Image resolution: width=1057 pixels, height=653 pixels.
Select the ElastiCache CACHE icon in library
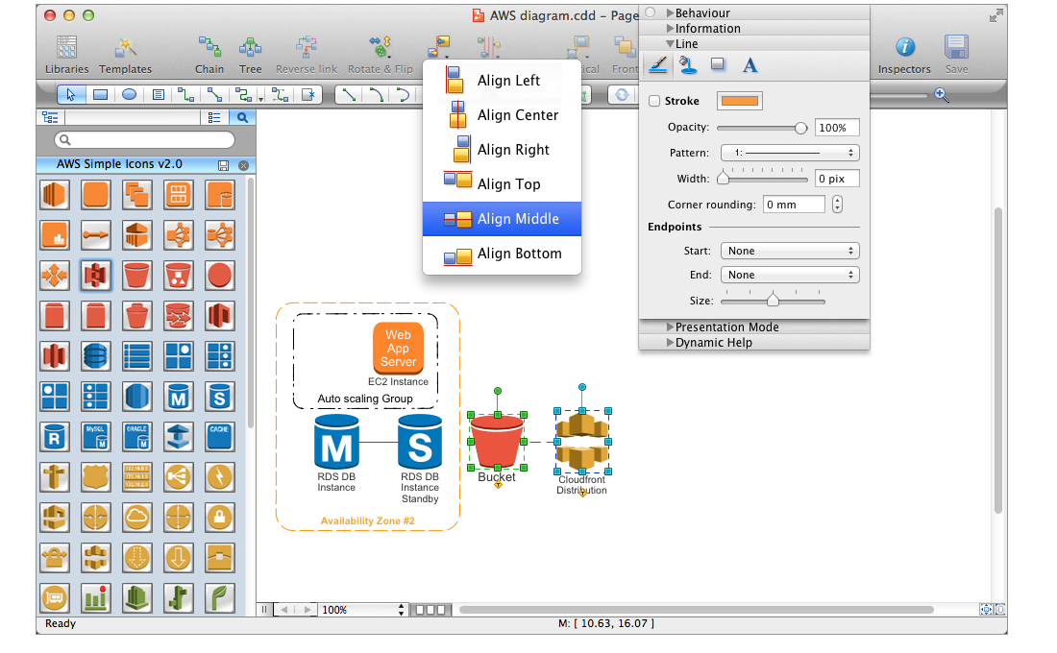219,437
